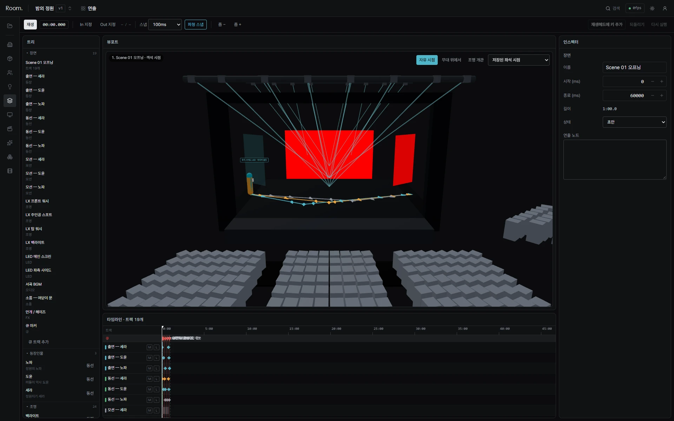Mute the 모션 — 세라 timeline track

pos(150,410)
